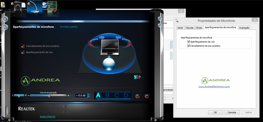Select Aperfeiçoamentos de microfone tab in Propriedades
The image size is (263, 122).
click(x=221, y=27)
